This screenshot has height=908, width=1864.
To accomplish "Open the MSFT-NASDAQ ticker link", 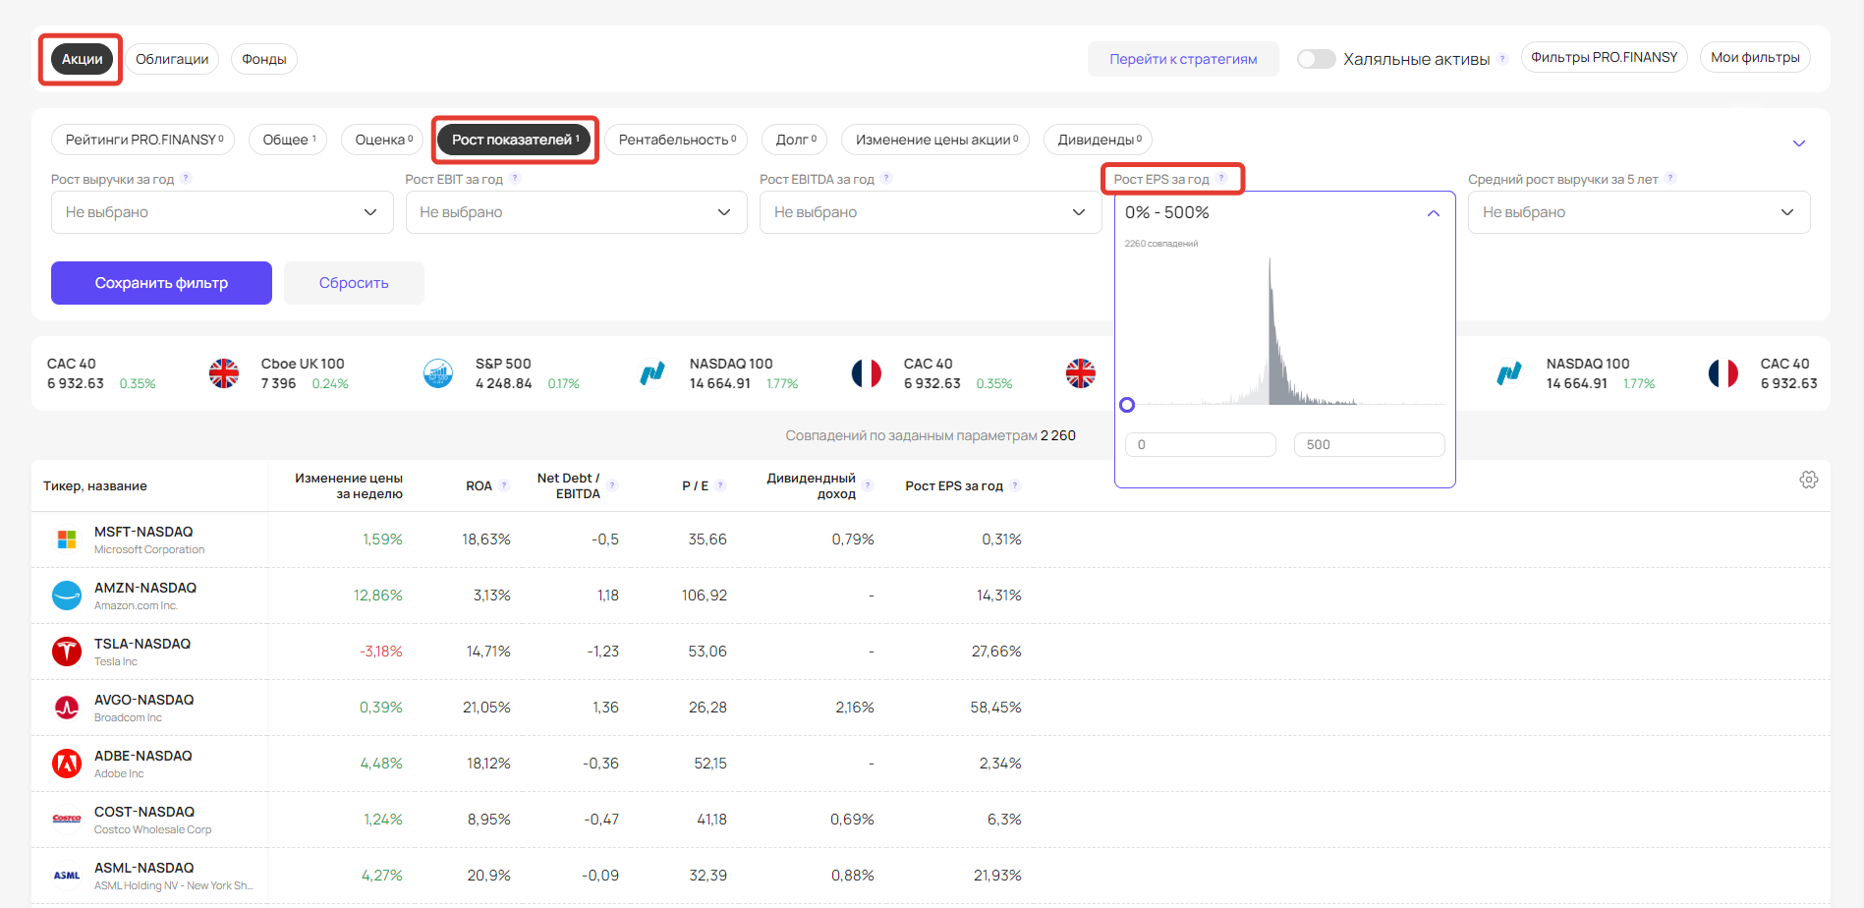I will tap(143, 532).
